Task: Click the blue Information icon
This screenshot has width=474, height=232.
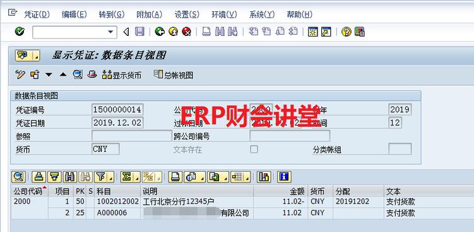Action: [x=284, y=177]
